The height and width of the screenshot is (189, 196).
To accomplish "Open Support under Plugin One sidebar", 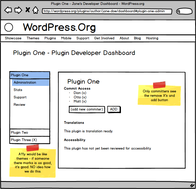I will point(20,97).
